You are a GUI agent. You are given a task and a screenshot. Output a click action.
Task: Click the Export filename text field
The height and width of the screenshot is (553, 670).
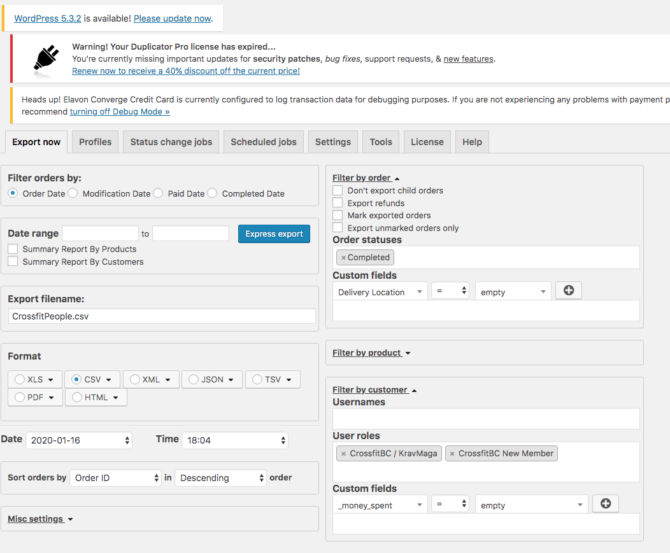click(x=162, y=316)
